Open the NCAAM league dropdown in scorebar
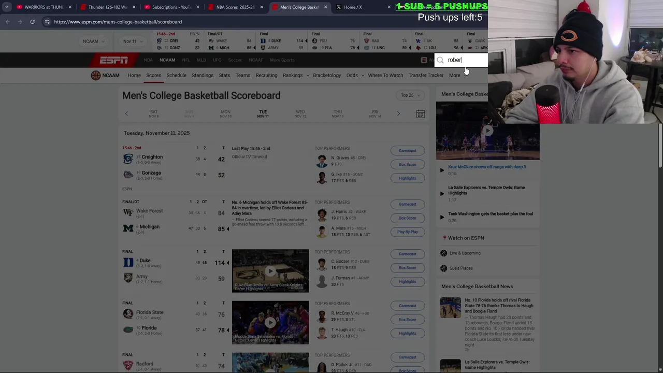 pos(94,41)
